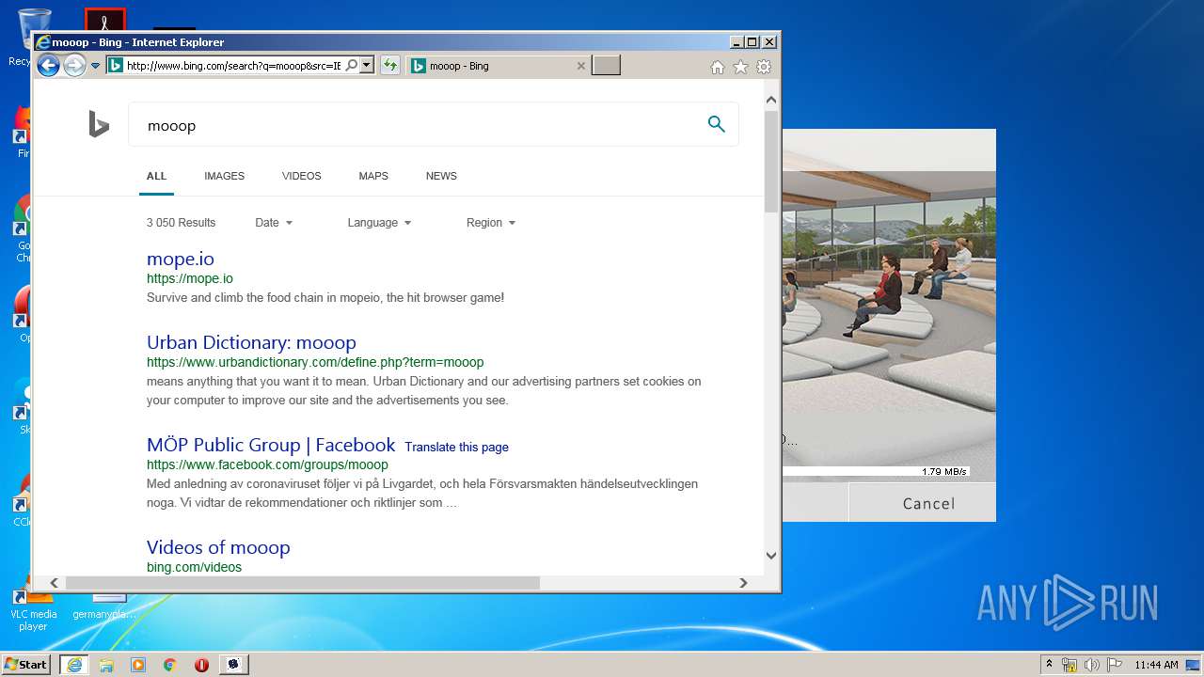The width and height of the screenshot is (1204, 677).
Task: Click '3 050 Results' count text
Action: pyautogui.click(x=181, y=223)
